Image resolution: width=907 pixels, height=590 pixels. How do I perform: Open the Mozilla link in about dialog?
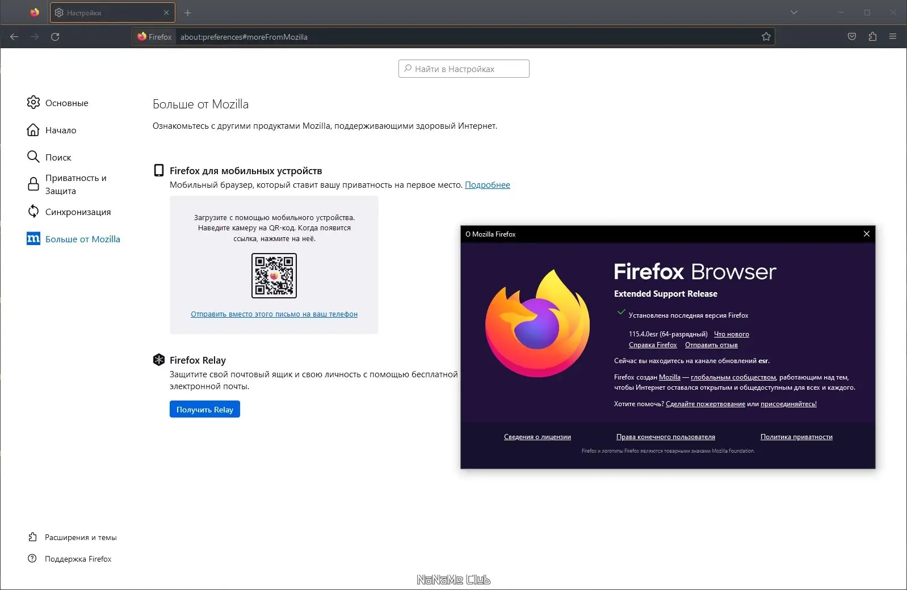pyautogui.click(x=670, y=377)
